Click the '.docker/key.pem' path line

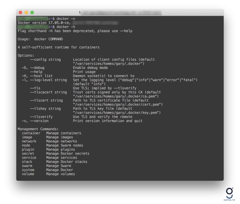(117, 113)
